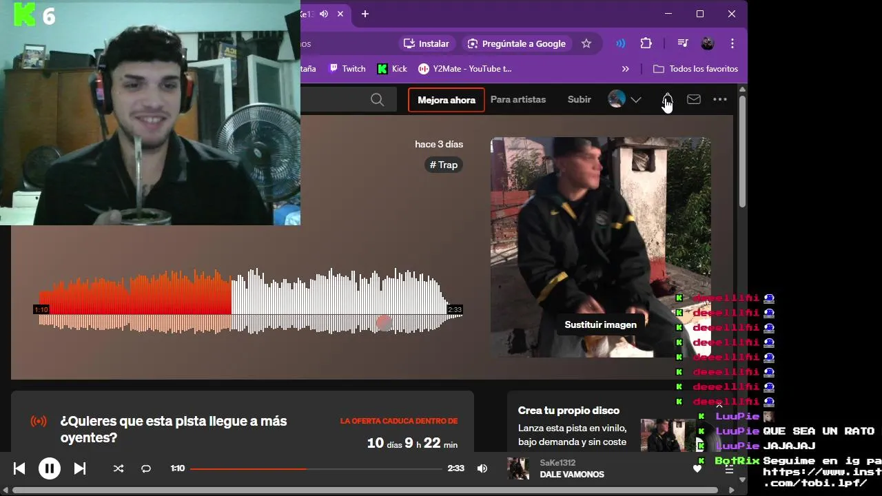This screenshot has width=882, height=496.
Task: Click the '¿Quieres que esta pista llegue' heading
Action: pyautogui.click(x=174, y=429)
